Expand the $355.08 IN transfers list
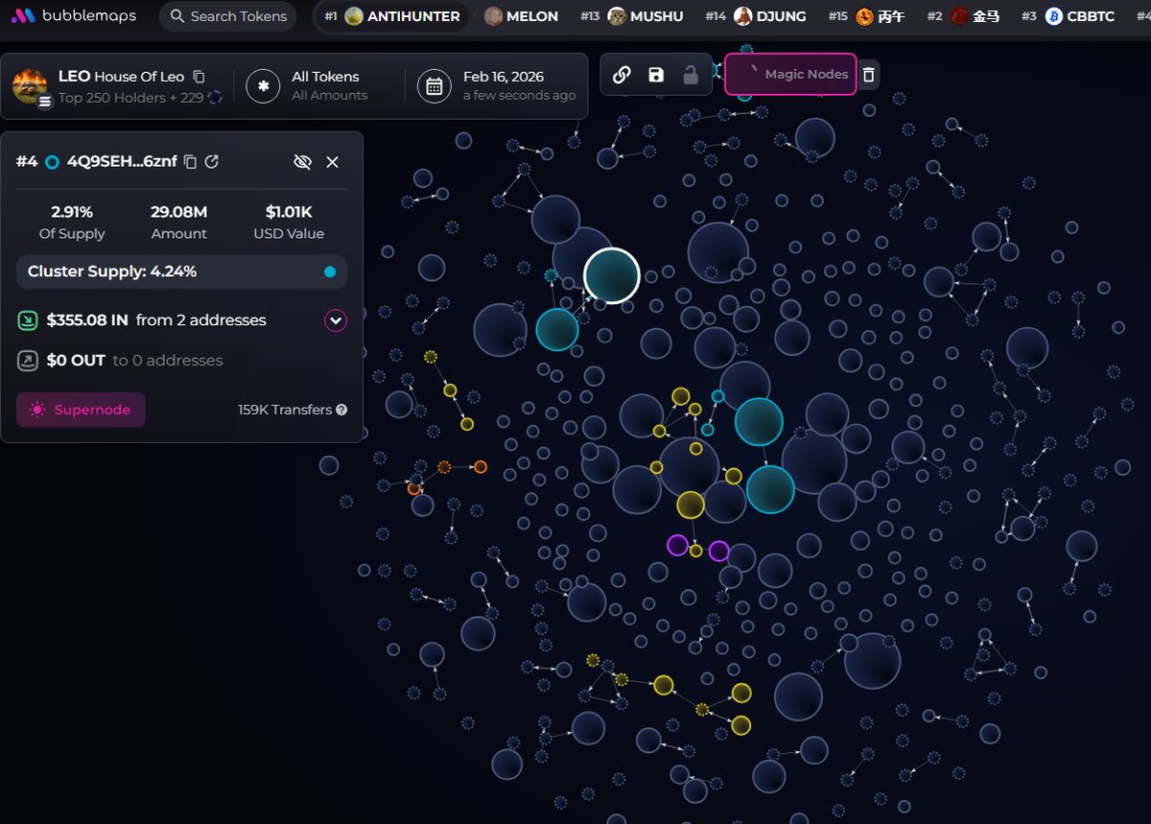The height and width of the screenshot is (824, 1151). [335, 320]
